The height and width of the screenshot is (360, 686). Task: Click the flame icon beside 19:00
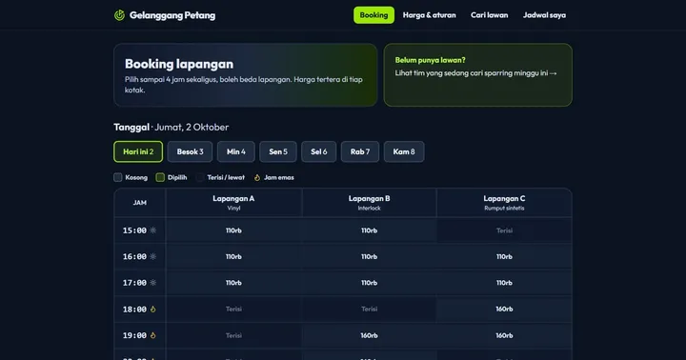(x=152, y=335)
